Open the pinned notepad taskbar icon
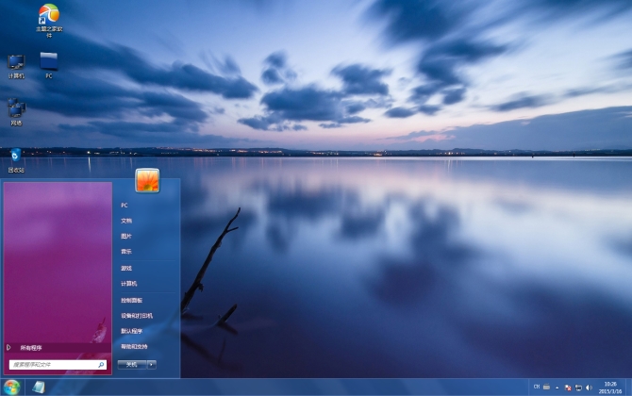This screenshot has width=632, height=396. 39,388
